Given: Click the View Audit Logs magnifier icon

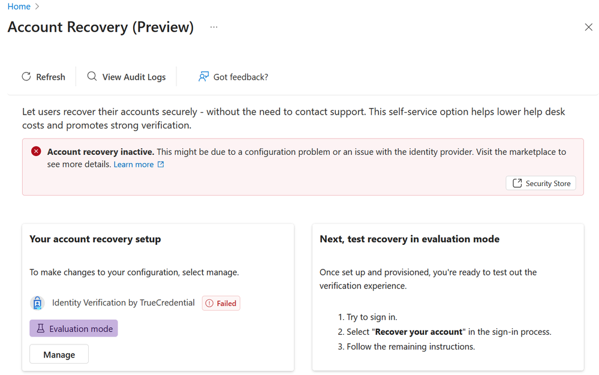Looking at the screenshot, I should click(92, 77).
